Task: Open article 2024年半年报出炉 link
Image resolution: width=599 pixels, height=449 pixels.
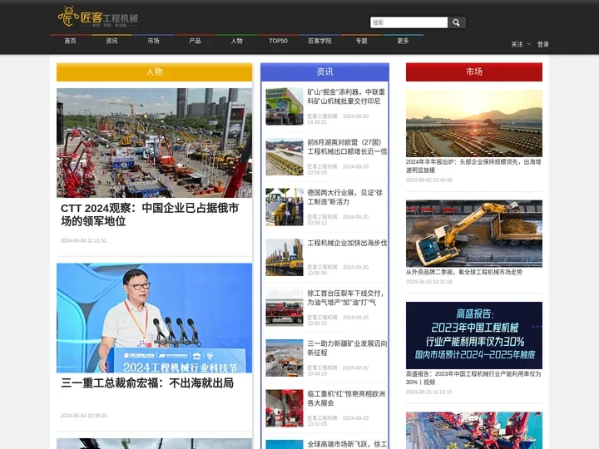Action: click(x=473, y=165)
